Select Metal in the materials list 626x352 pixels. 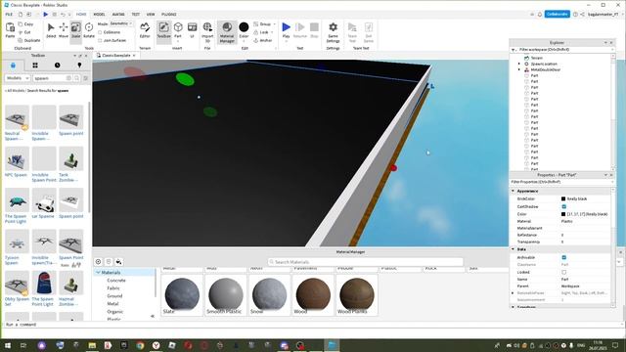coord(112,304)
